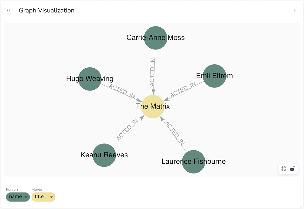Open the Person name property dropdown

(x=18, y=197)
